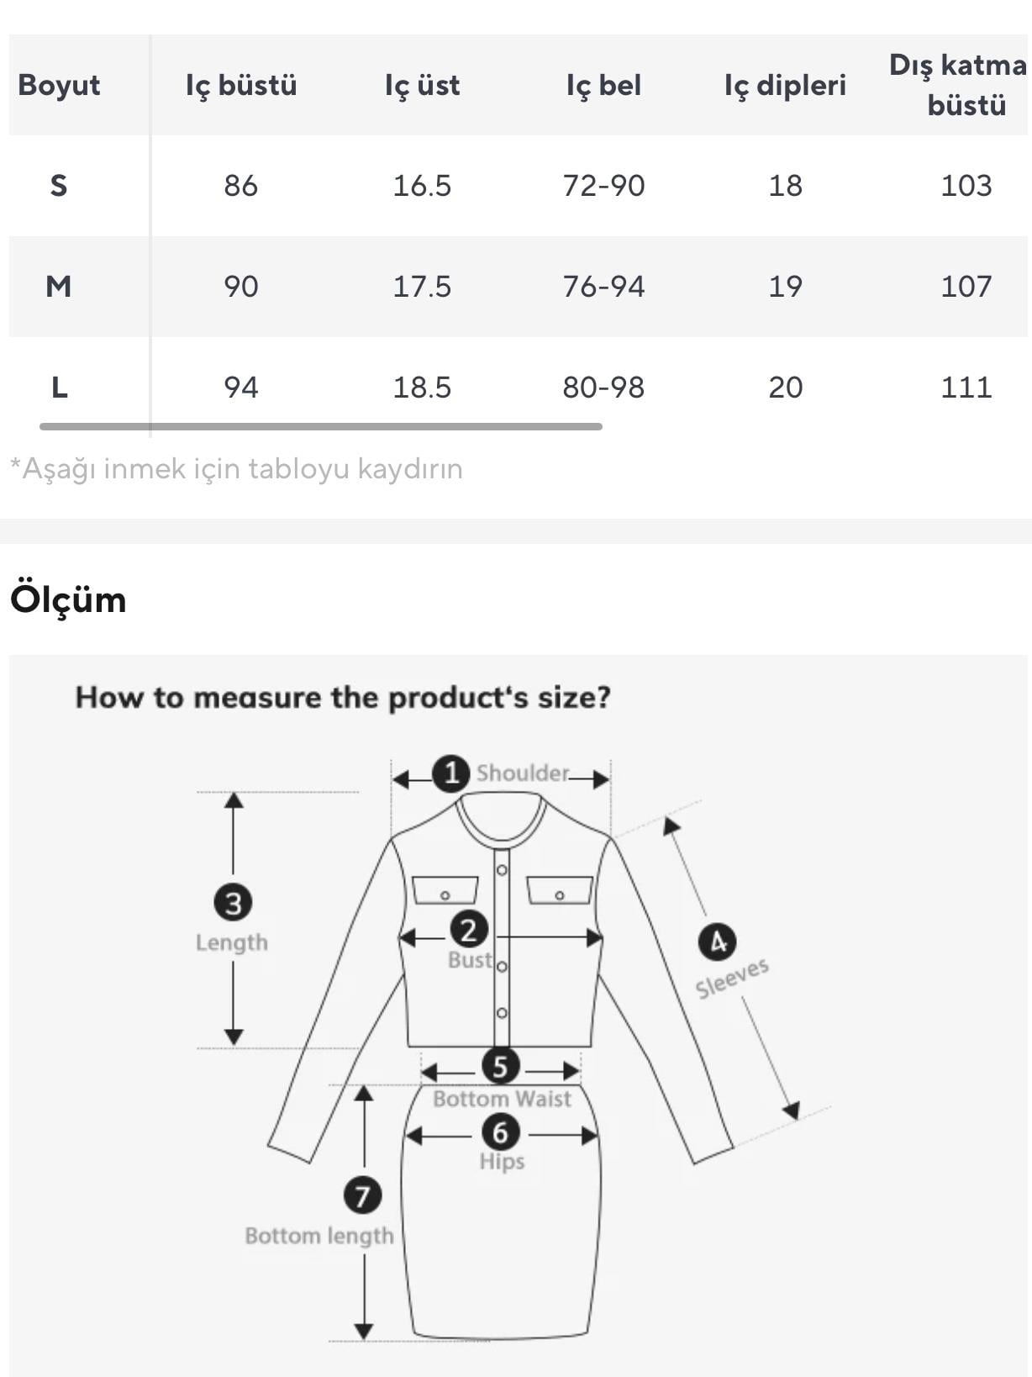Click the S size row label
This screenshot has width=1032, height=1377.
[x=58, y=185]
